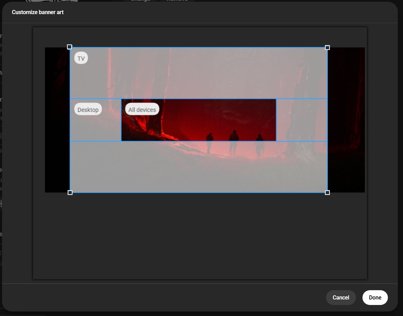Click the Cancel button

(x=341, y=297)
